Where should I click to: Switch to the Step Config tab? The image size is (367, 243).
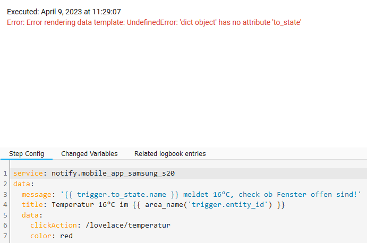[x=27, y=153]
